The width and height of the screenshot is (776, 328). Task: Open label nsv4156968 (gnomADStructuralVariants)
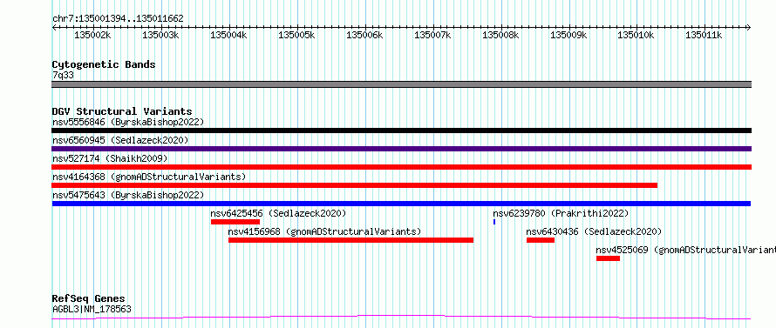[324, 231]
